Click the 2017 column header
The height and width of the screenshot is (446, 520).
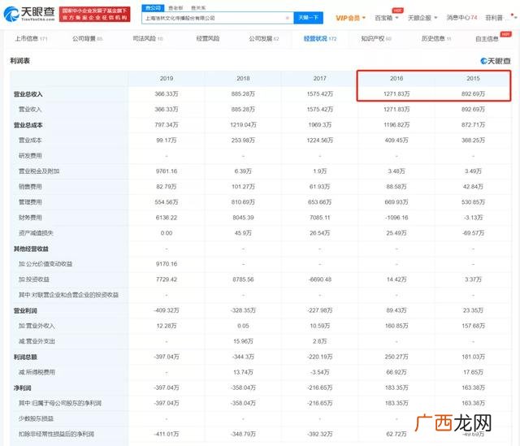[319, 79]
